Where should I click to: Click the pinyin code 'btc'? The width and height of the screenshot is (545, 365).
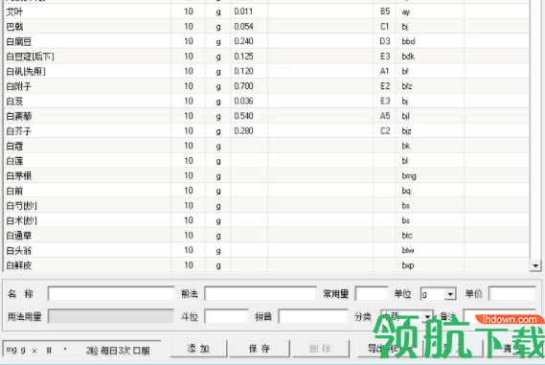[x=407, y=236]
